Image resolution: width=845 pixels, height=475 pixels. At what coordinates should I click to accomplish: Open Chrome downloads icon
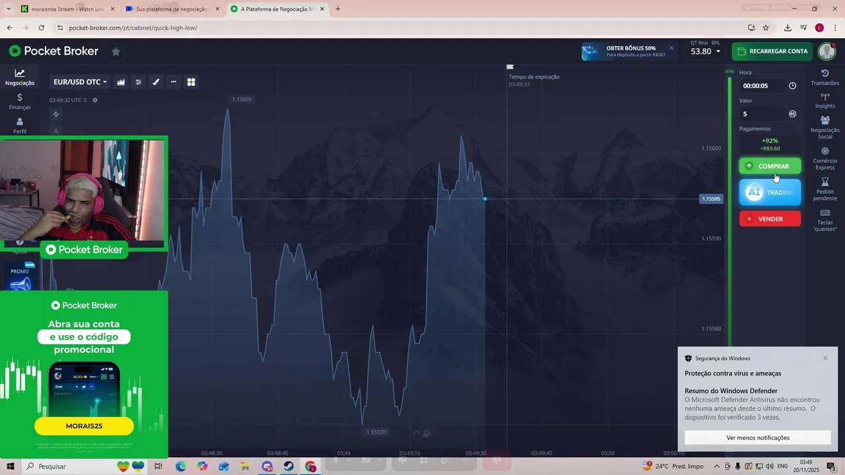pyautogui.click(x=788, y=28)
